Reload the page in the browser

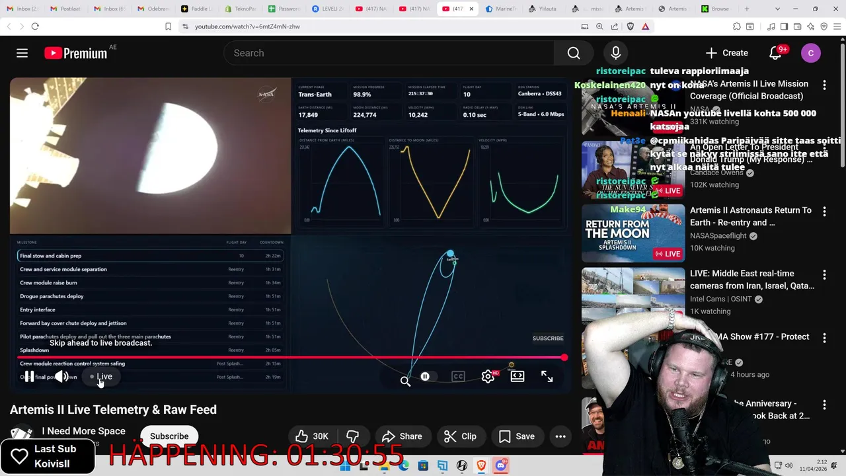(35, 26)
